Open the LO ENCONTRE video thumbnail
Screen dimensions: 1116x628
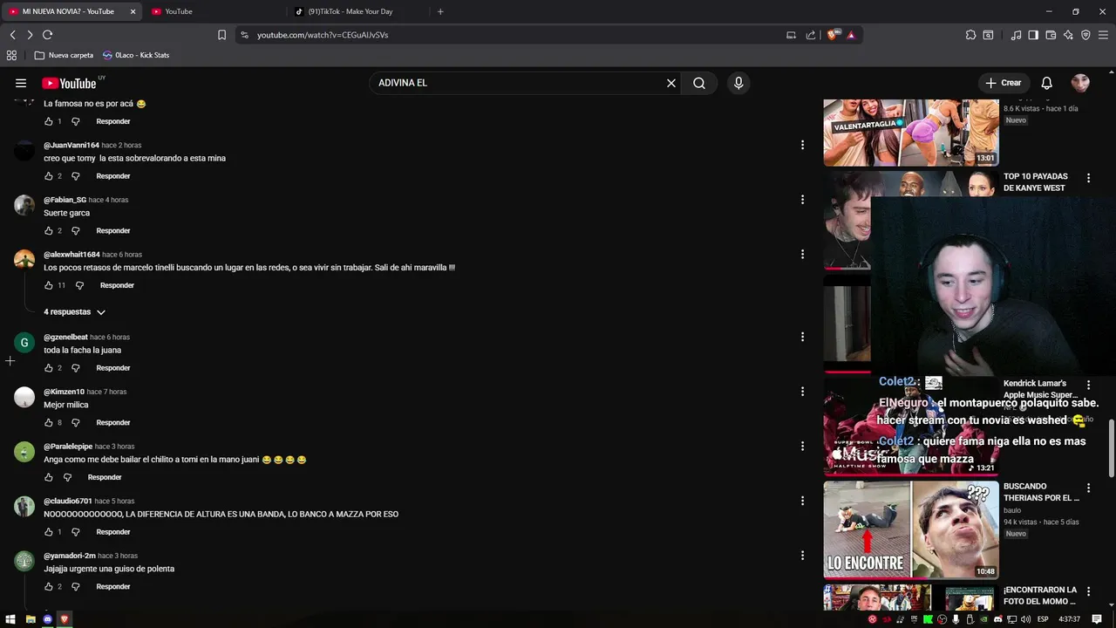[x=911, y=529]
